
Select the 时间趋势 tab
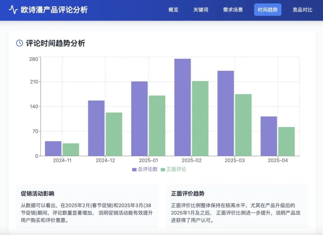pyautogui.click(x=268, y=10)
